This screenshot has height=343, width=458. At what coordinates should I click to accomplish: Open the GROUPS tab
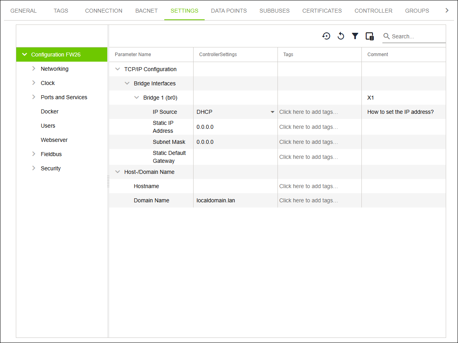click(x=417, y=11)
